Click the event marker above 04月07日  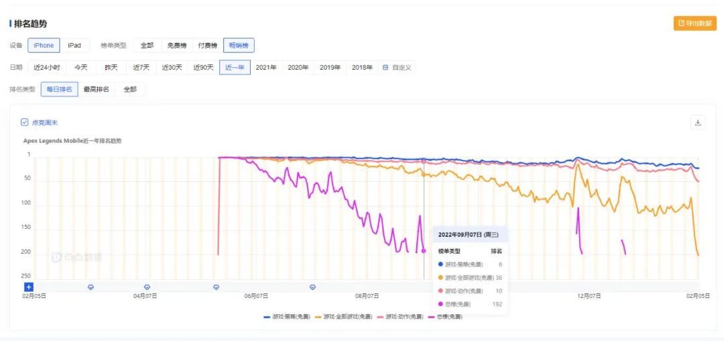pyautogui.click(x=147, y=287)
